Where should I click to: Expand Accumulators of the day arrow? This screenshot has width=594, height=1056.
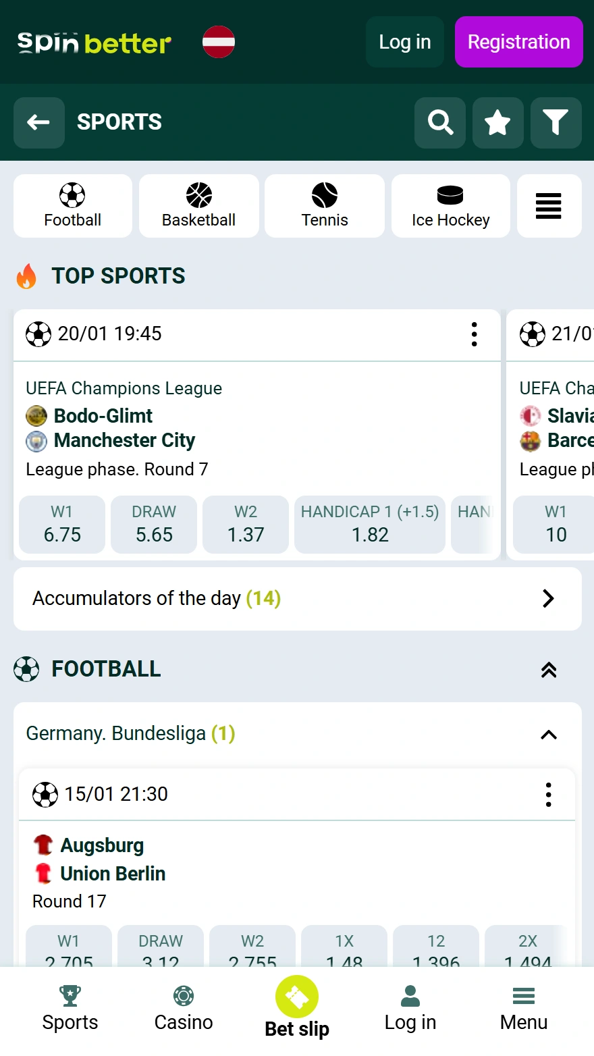pos(548,599)
